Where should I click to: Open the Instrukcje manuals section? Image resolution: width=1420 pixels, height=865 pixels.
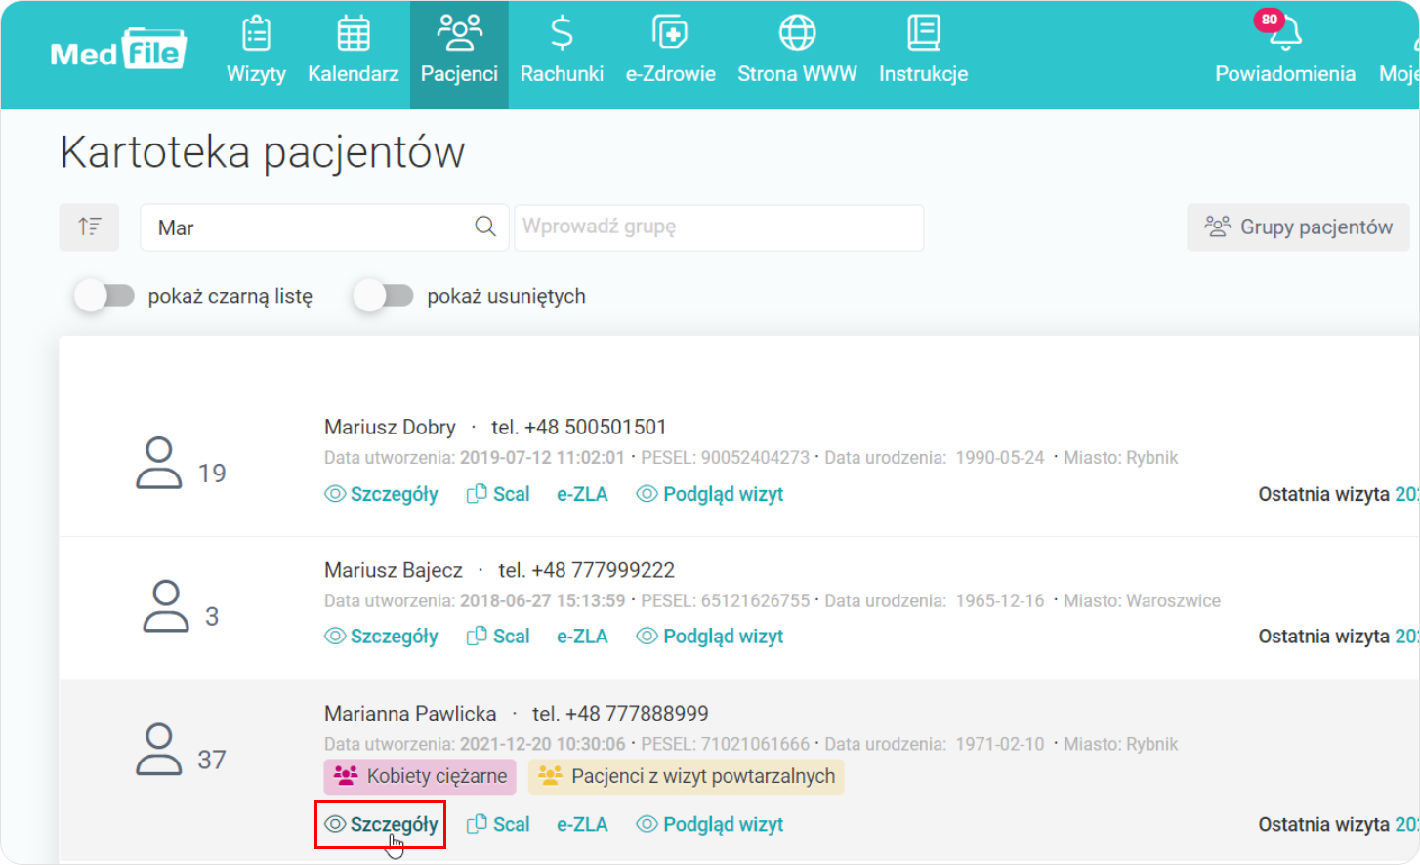click(x=923, y=51)
